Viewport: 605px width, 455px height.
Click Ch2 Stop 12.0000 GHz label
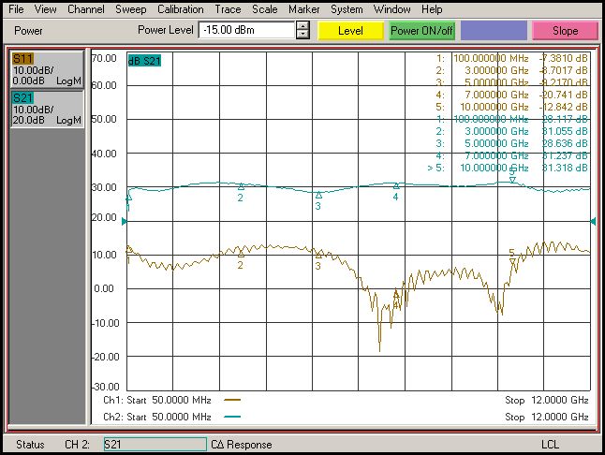coord(547,417)
